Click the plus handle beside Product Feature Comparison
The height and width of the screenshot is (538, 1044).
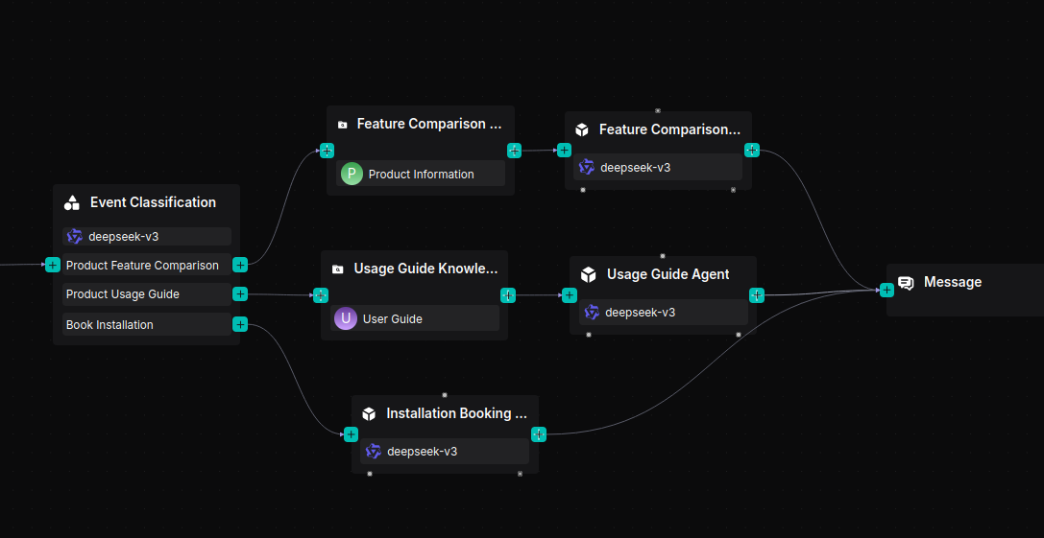pyautogui.click(x=240, y=265)
